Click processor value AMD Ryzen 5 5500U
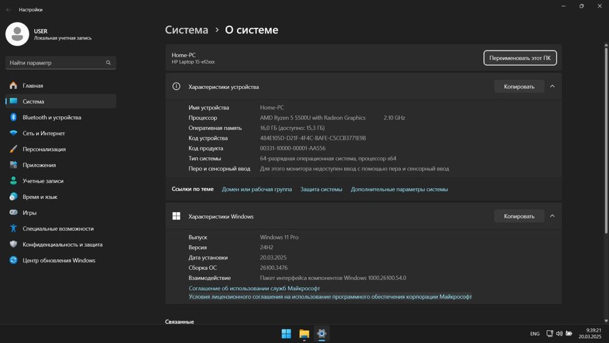The image size is (609, 343). point(312,118)
